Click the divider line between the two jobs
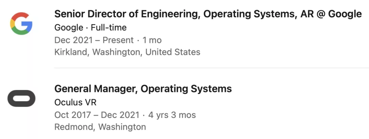 click(211, 68)
